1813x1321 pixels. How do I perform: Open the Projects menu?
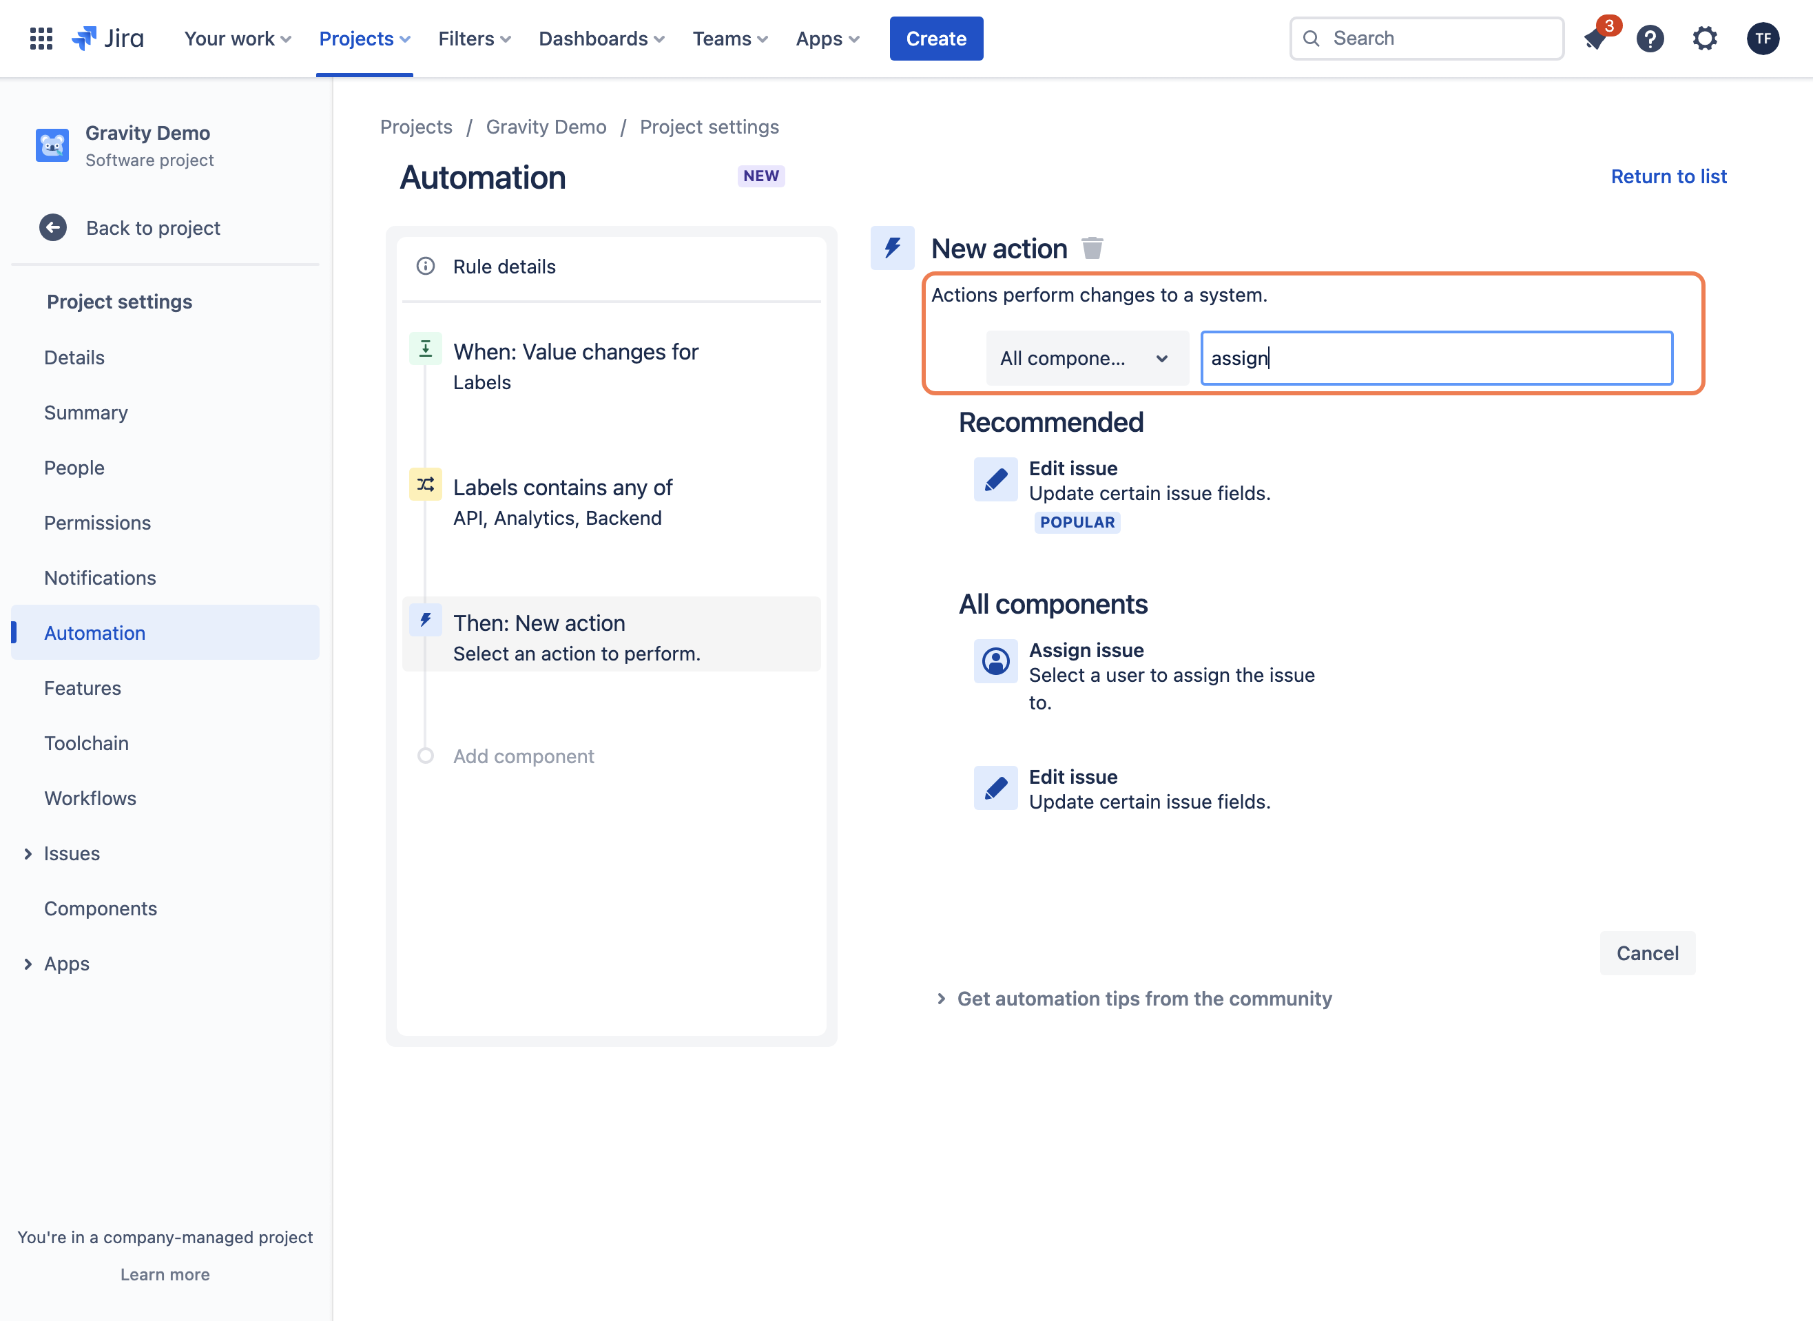point(364,39)
